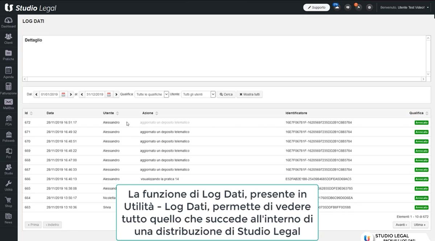Open the Benvenuto user account menu
Screen dimensions: 435x241
[x=404, y=7]
